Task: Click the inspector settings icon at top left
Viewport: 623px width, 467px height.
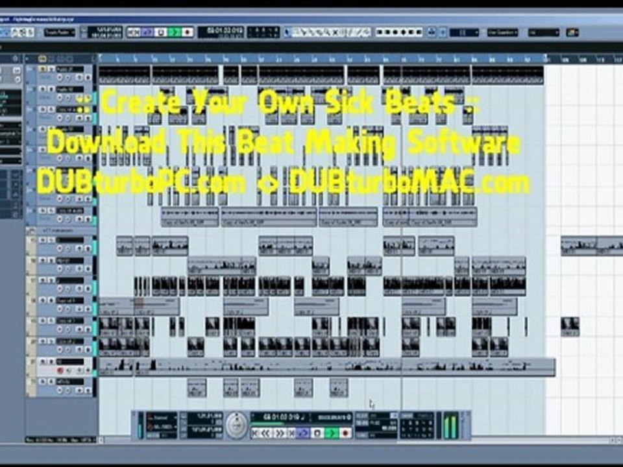Action: click(16, 59)
